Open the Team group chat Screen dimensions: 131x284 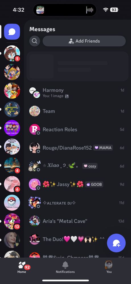[x=77, y=111]
